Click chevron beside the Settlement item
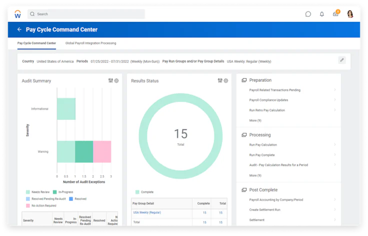 334,220
